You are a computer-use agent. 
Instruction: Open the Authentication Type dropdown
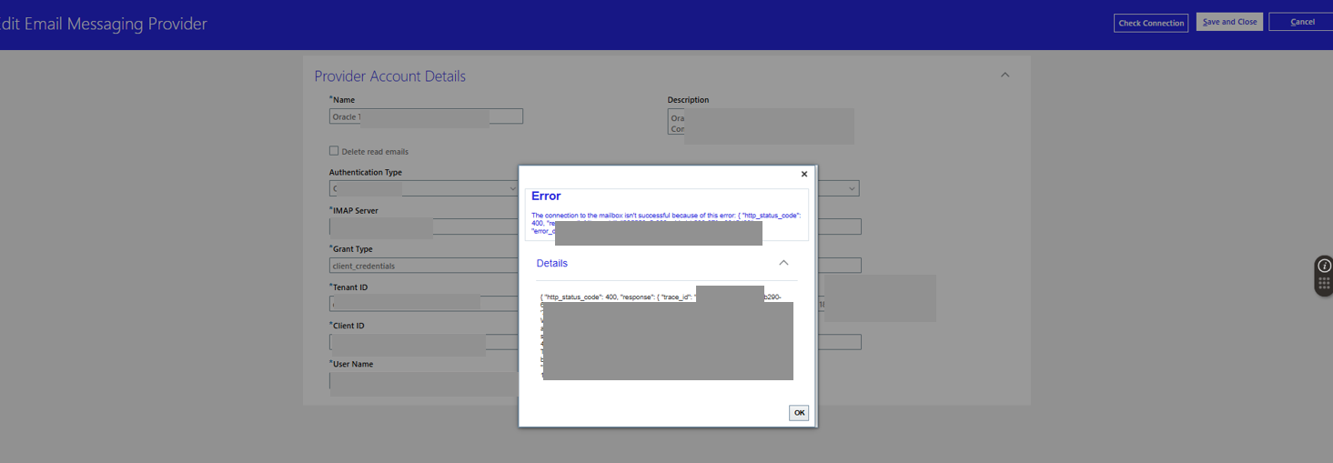coord(424,188)
